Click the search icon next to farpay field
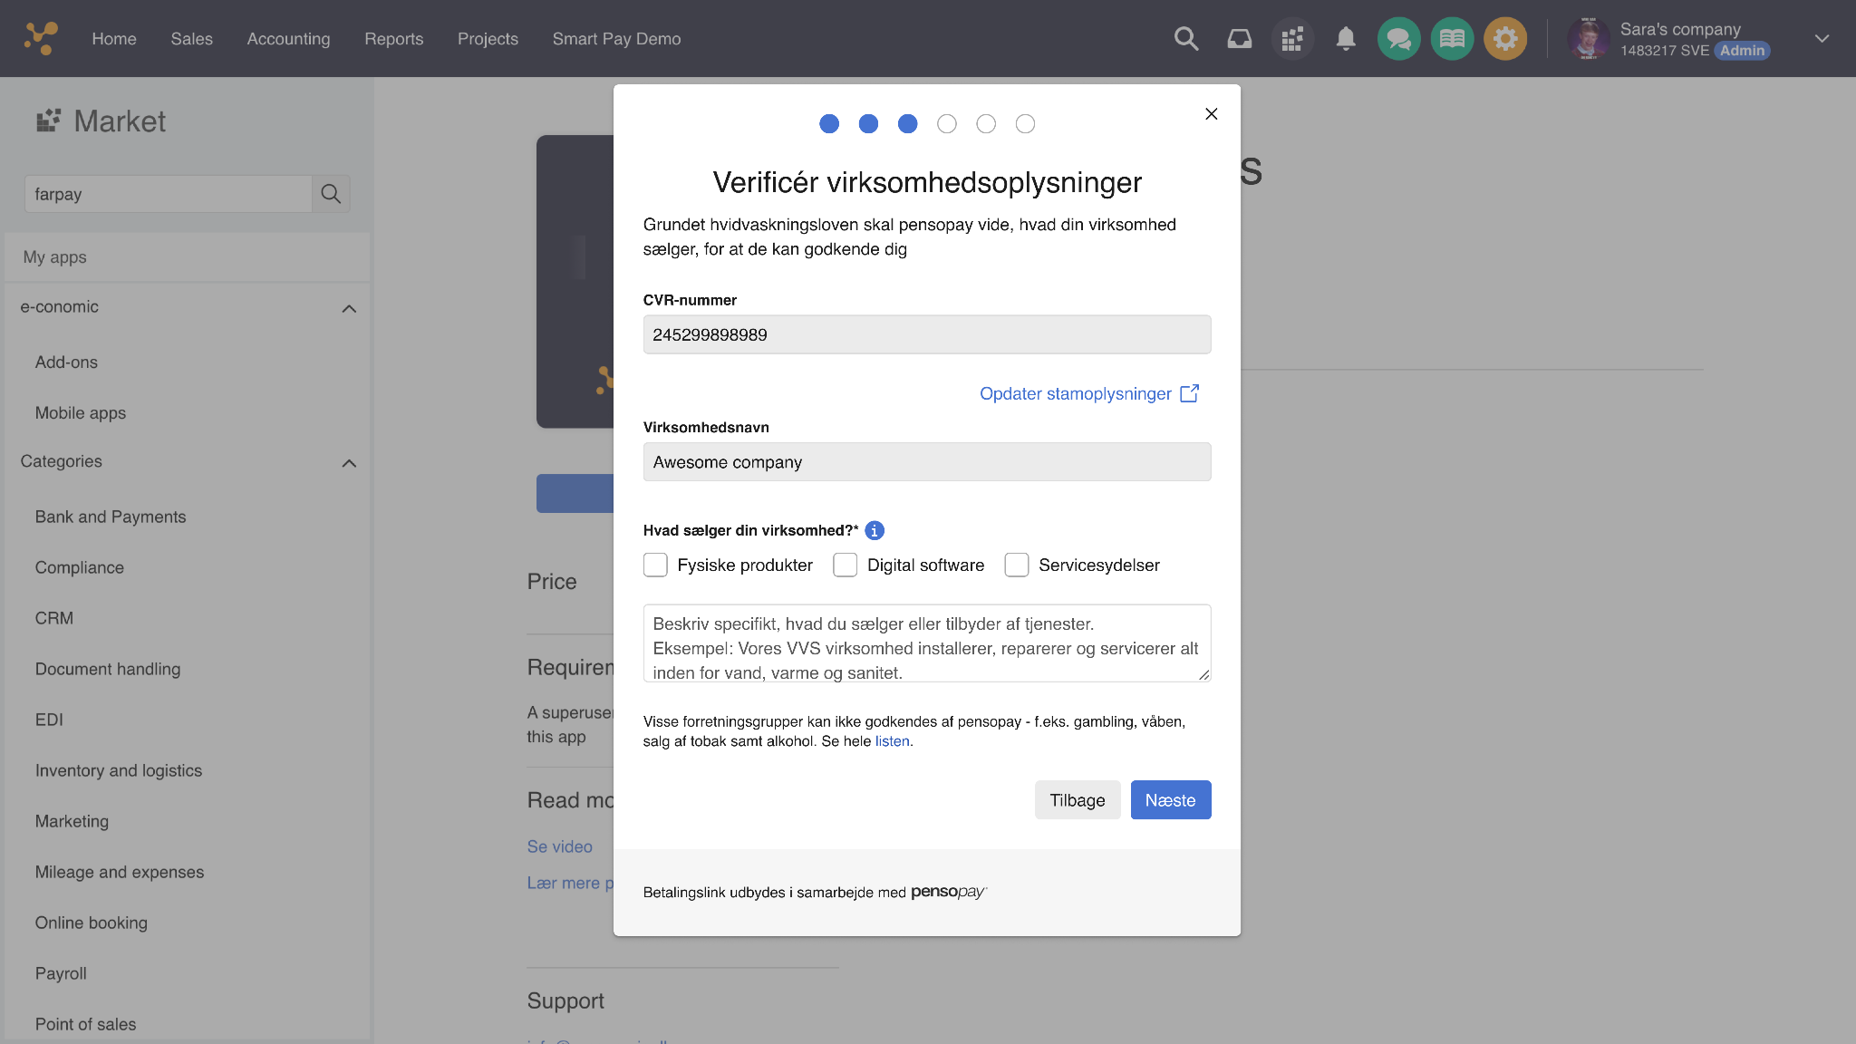 click(331, 194)
